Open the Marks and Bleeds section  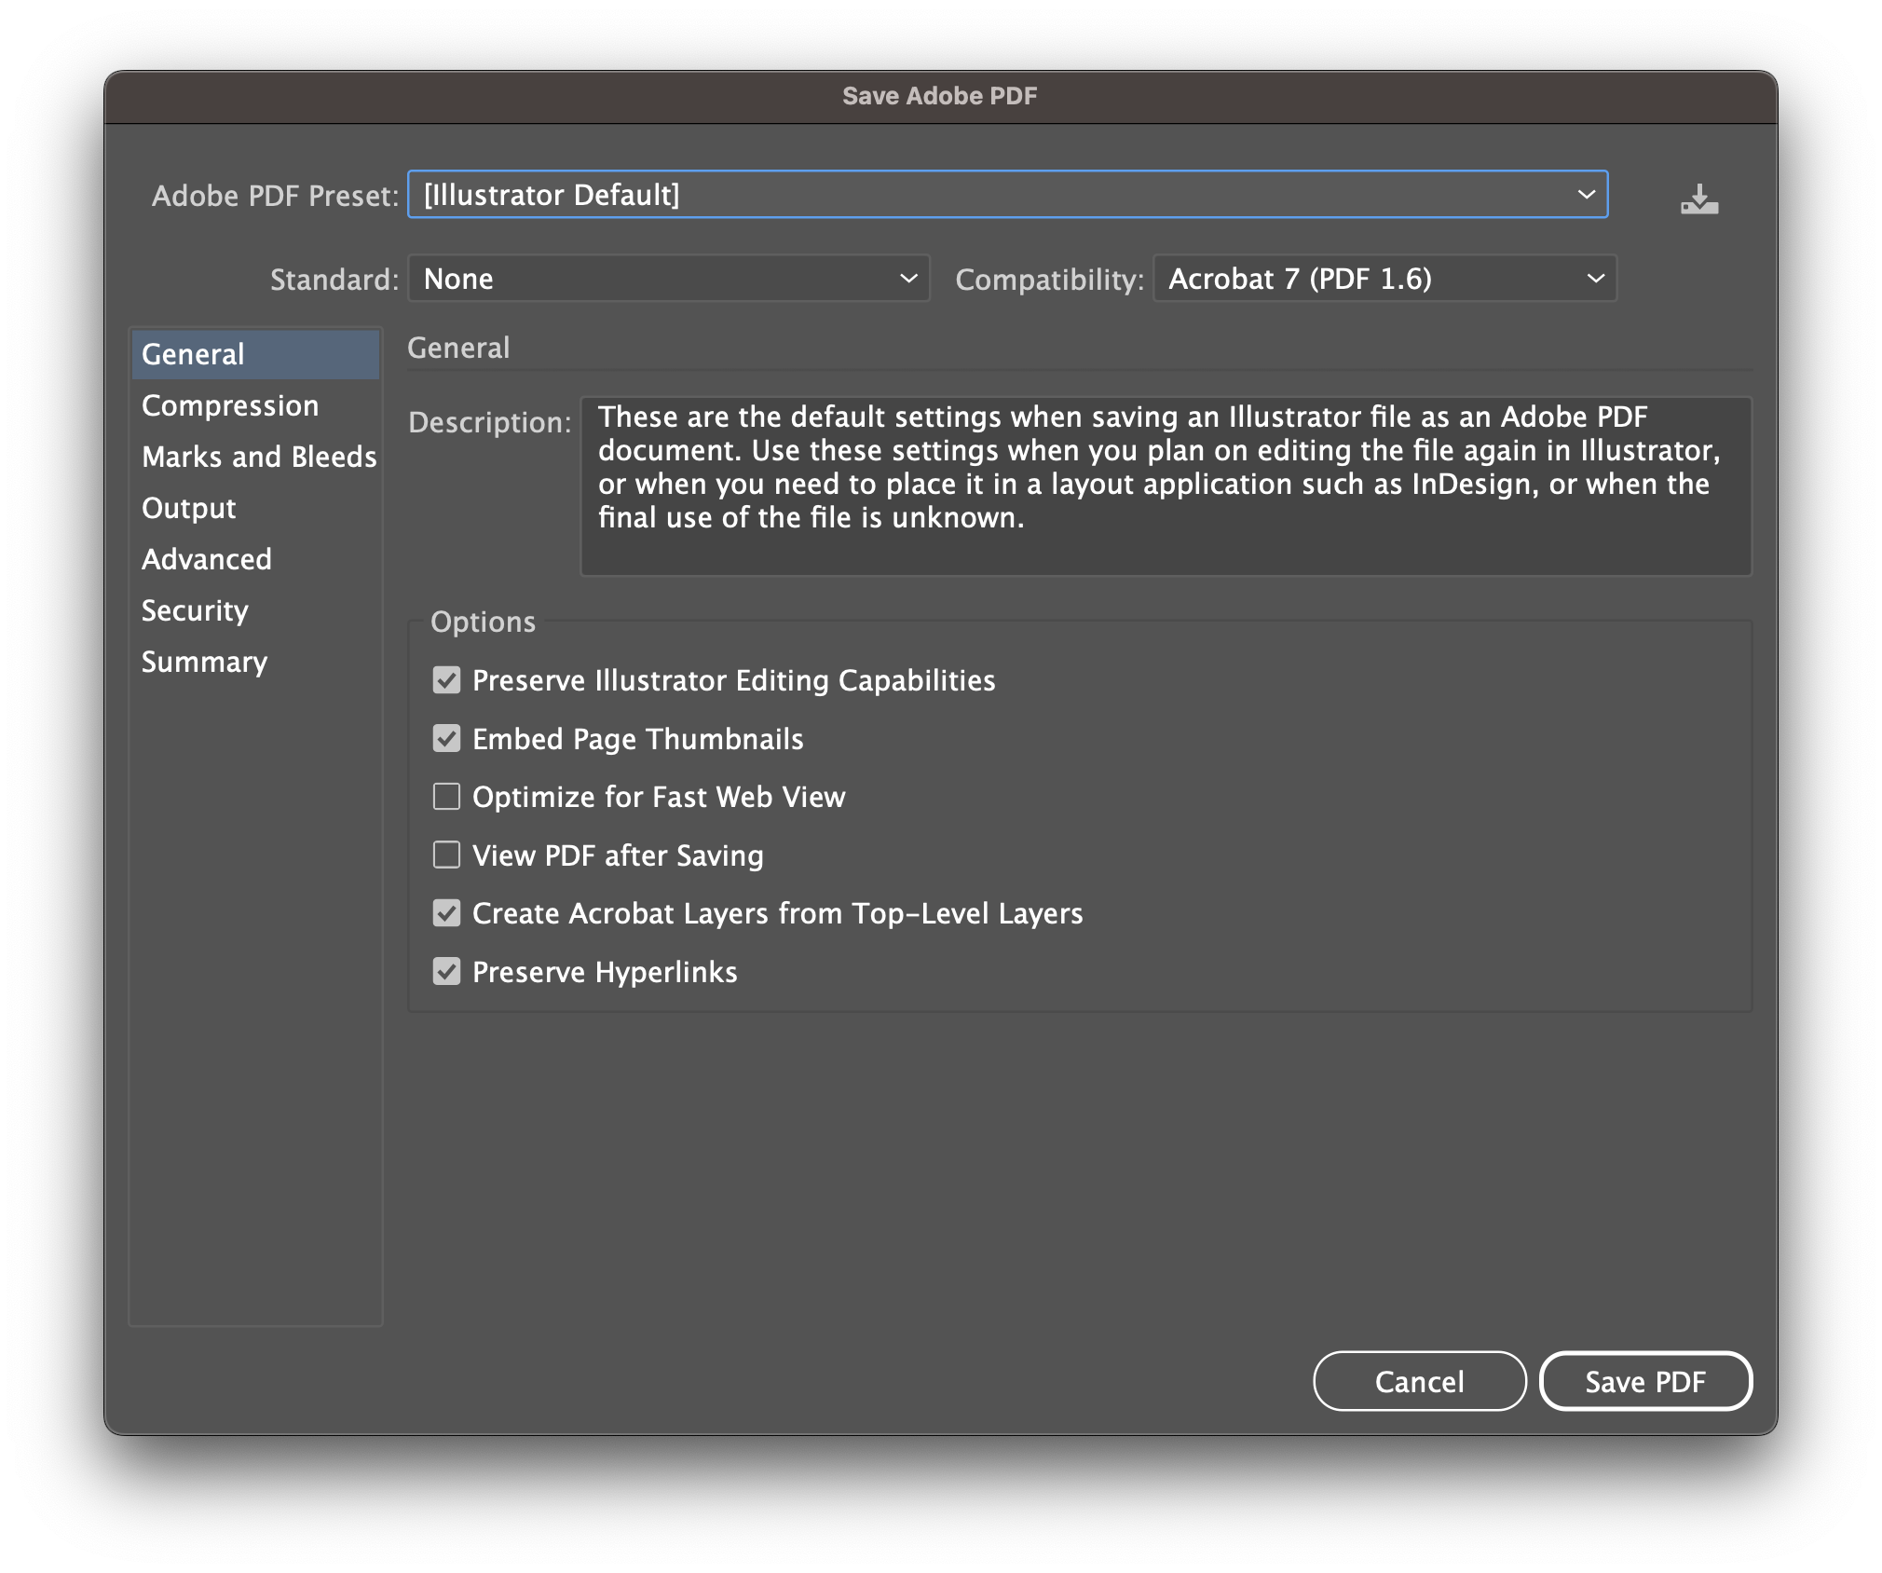point(258,457)
